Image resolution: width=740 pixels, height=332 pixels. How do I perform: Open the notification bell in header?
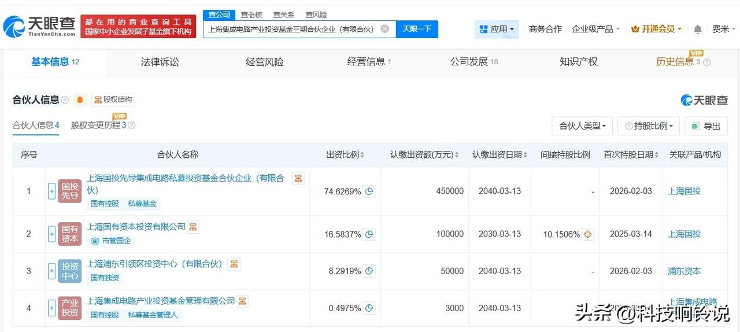pyautogui.click(x=698, y=29)
